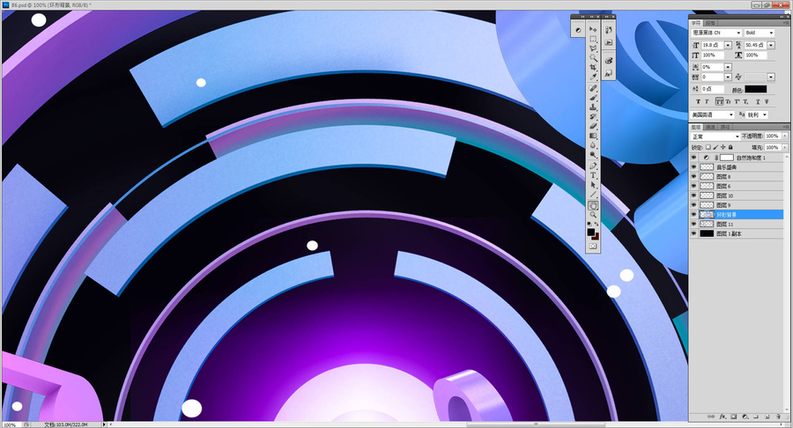
Task: Open the leading 50.45 dropdown arrow
Action: pos(771,45)
